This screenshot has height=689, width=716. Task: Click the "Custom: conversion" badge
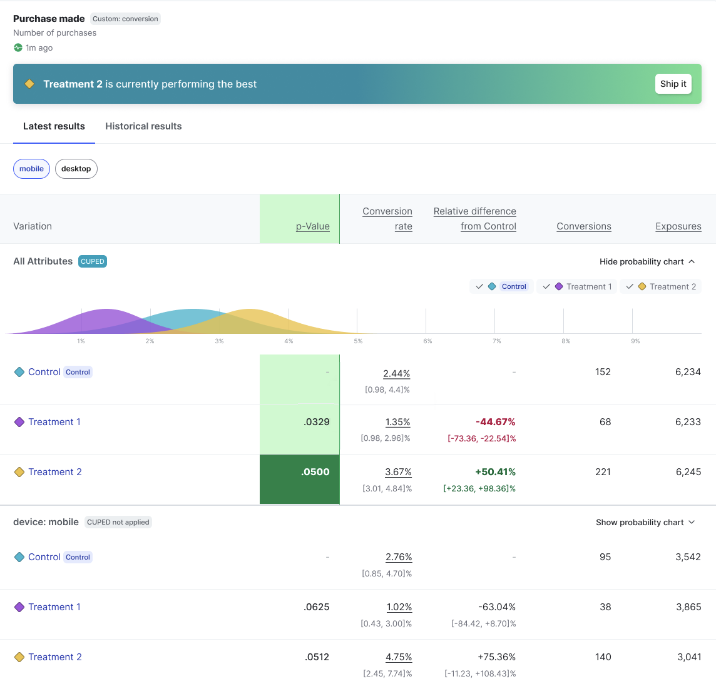pos(125,19)
